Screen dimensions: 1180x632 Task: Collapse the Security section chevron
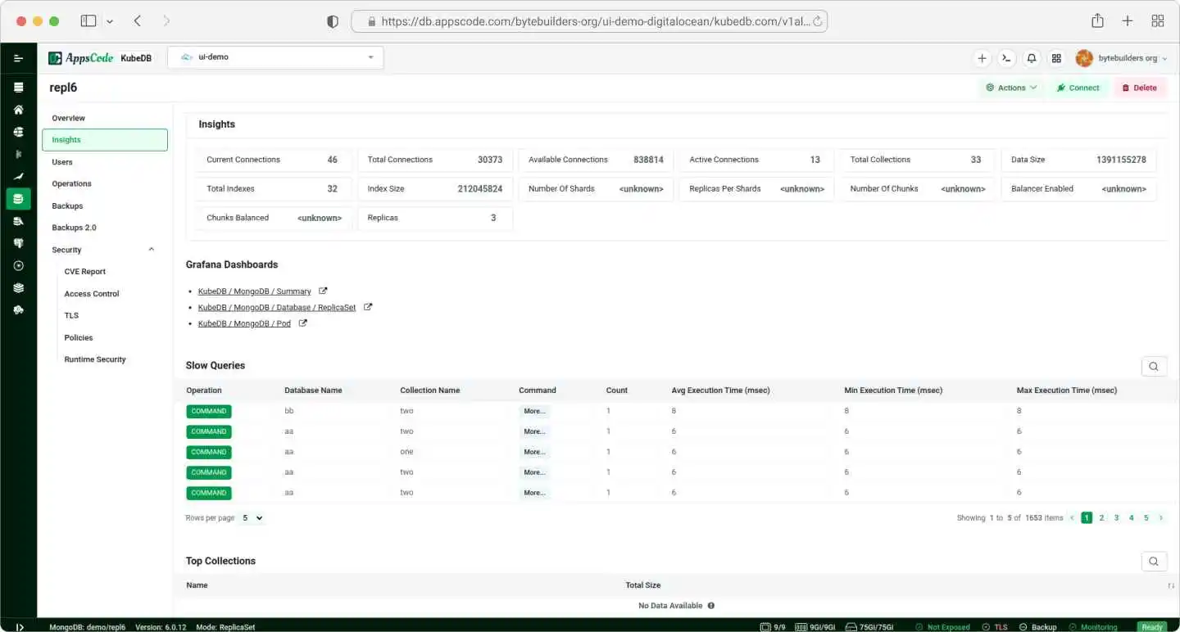pyautogui.click(x=151, y=250)
